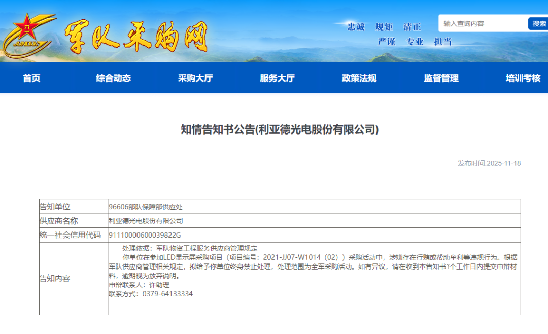Image resolution: width=548 pixels, height=334 pixels.
Task: Click the supplier name 利亚德光电股份有限公司
Action: (x=145, y=221)
